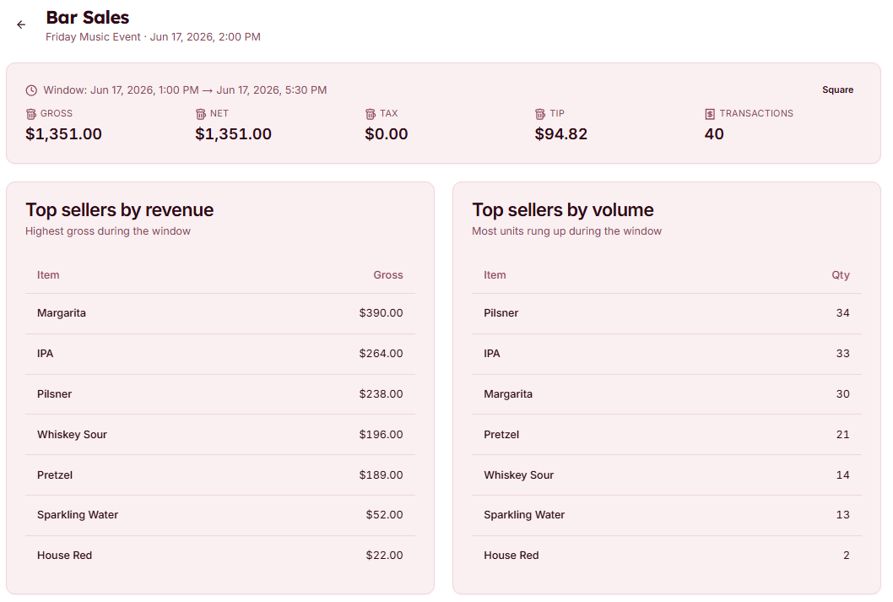The image size is (893, 602).
Task: Select House Red in volume table
Action: click(x=666, y=556)
